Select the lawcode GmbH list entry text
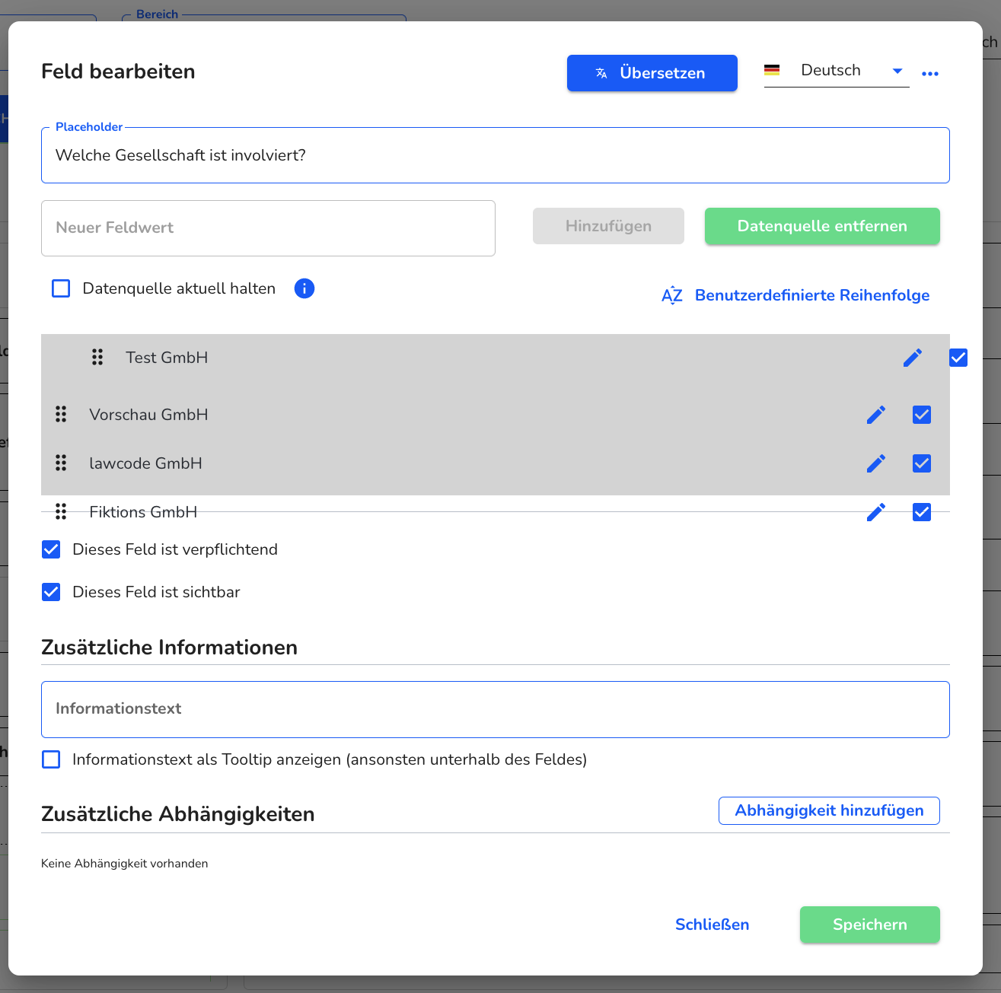Viewport: 1001px width, 993px height. coord(145,463)
